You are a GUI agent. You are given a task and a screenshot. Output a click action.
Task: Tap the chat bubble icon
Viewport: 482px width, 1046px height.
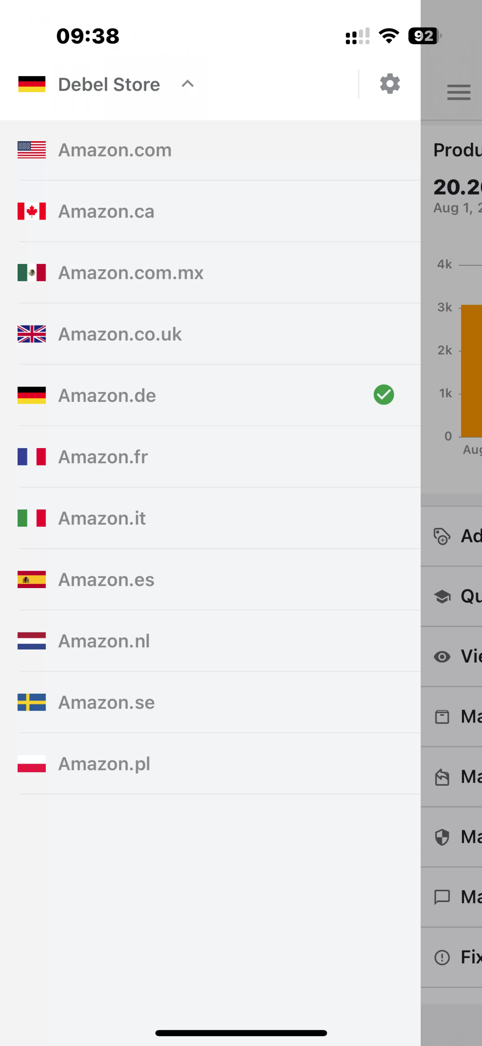442,897
